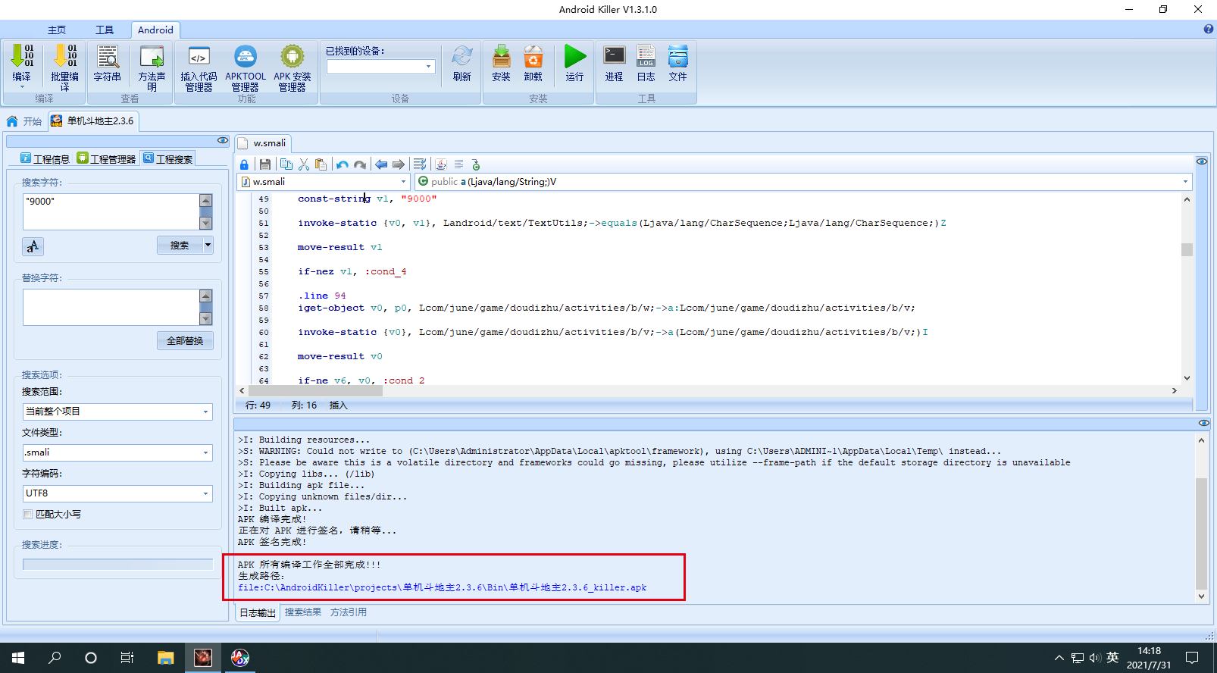Click the log output vertical scrollbar
Viewport: 1217px width, 673px height.
point(1201,534)
